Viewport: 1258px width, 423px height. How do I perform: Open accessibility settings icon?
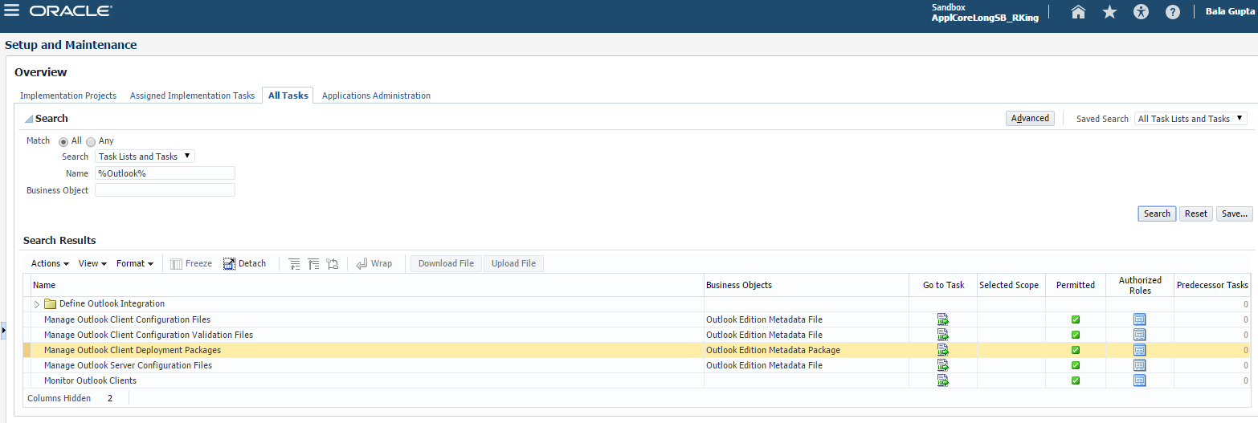click(1141, 12)
